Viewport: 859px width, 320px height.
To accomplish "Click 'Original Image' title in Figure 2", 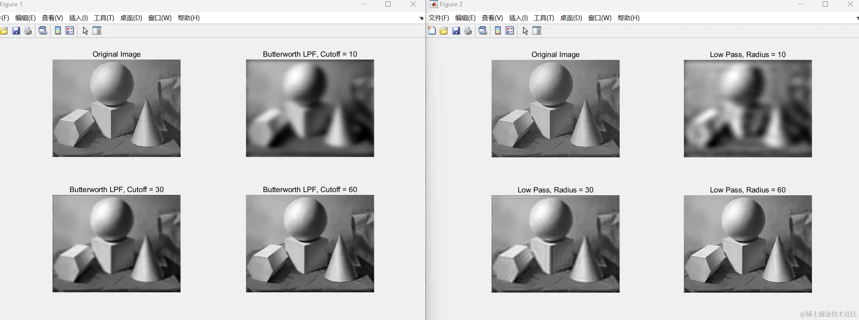I will click(x=556, y=55).
